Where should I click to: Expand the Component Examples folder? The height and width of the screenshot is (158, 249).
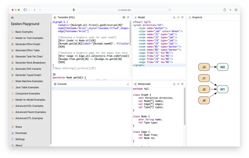[26, 94]
